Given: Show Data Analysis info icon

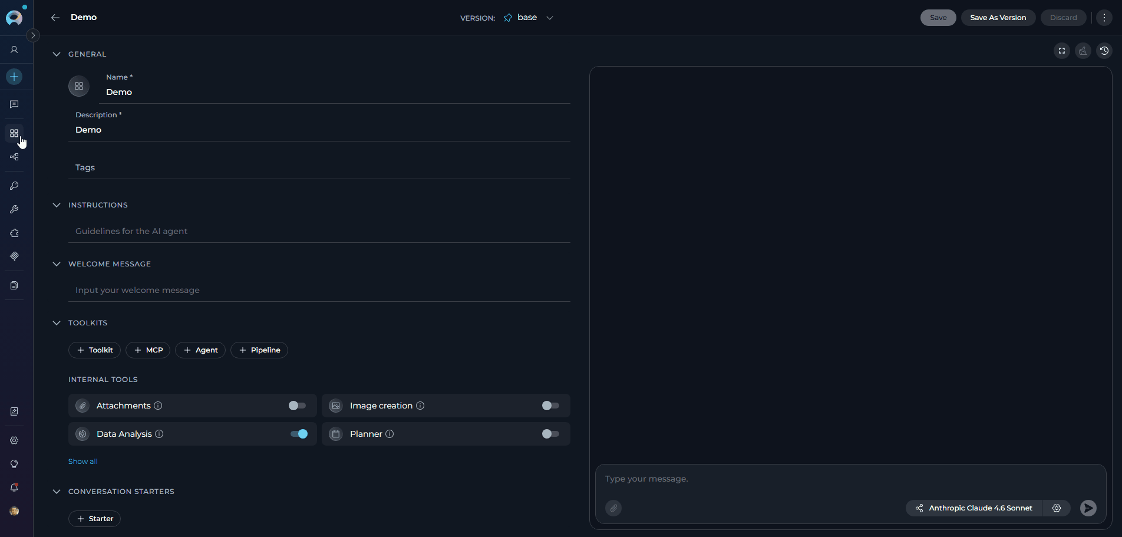Looking at the screenshot, I should pyautogui.click(x=159, y=434).
